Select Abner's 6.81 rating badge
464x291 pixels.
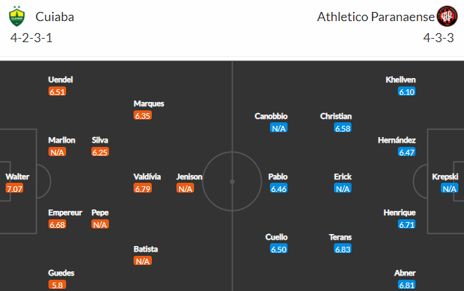pos(406,285)
